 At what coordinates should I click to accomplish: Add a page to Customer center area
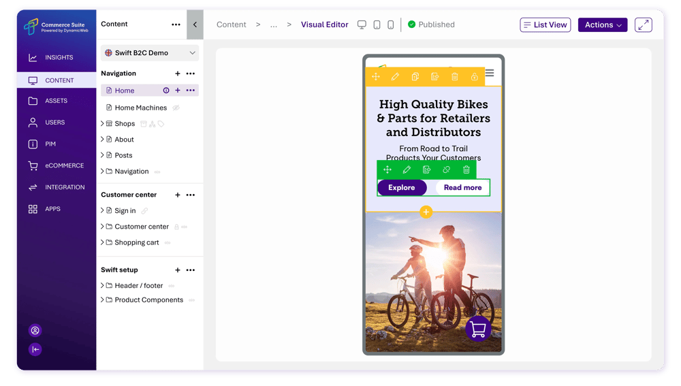[x=178, y=195]
